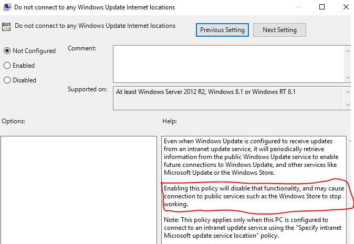The width and height of the screenshot is (354, 244).
Task: Go to the Next Setting
Action: [x=279, y=30]
